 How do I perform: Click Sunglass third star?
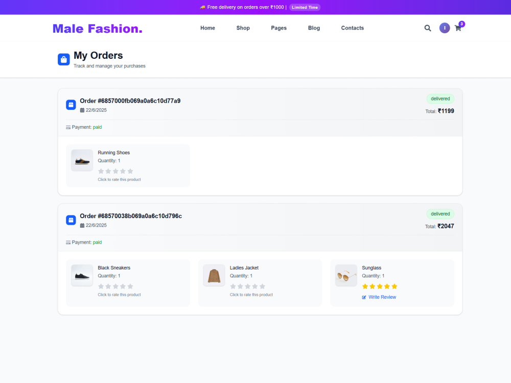(x=380, y=286)
